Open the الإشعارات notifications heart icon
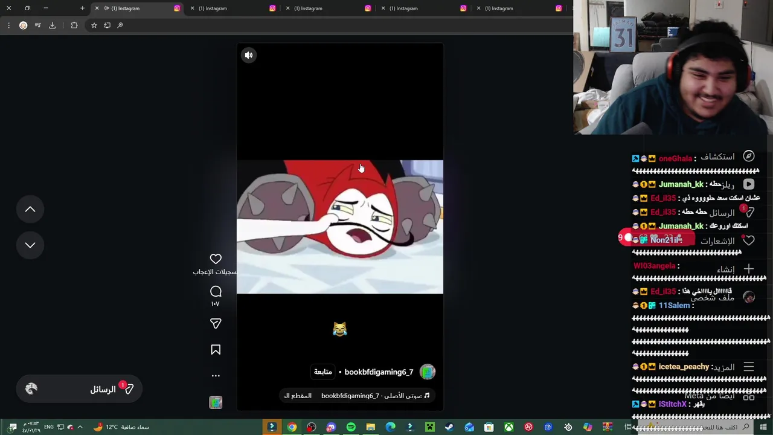Screen dimensions: 773x435 [x=749, y=240]
